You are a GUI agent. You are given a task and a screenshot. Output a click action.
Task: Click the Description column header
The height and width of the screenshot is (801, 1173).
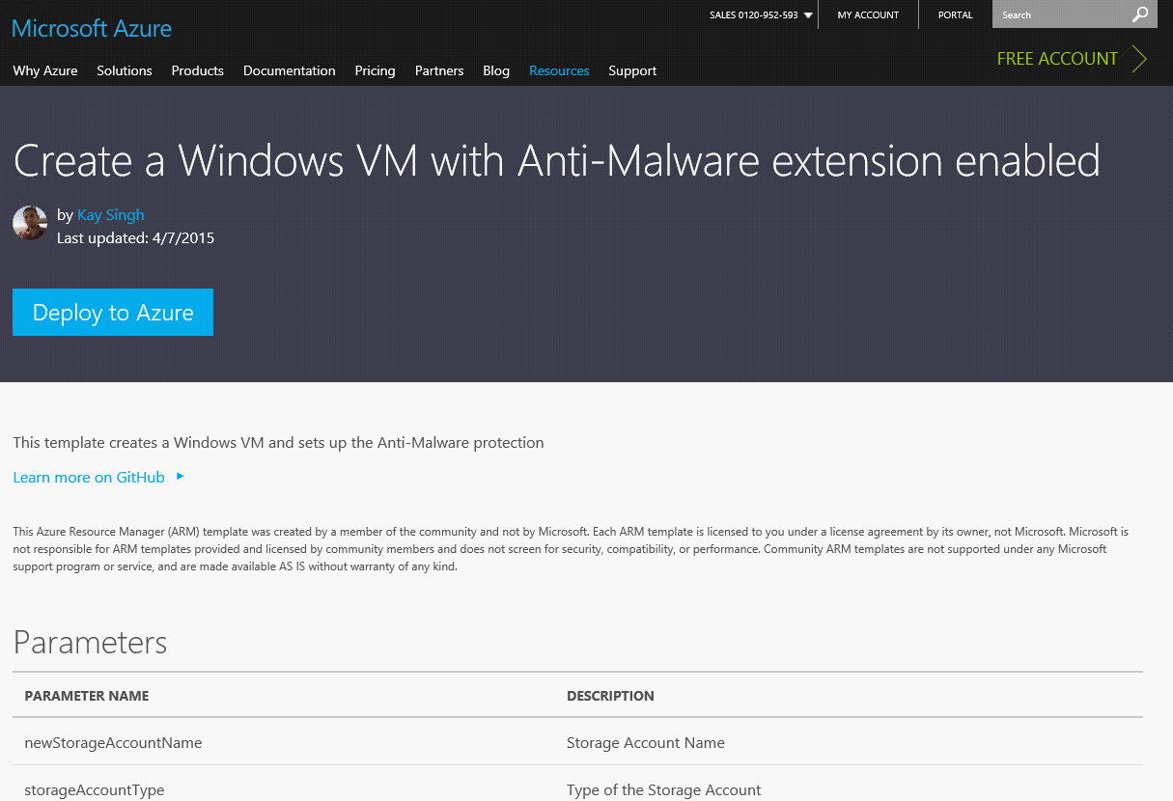click(610, 696)
